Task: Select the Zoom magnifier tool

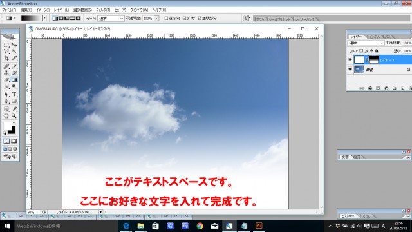Action: coord(14,116)
